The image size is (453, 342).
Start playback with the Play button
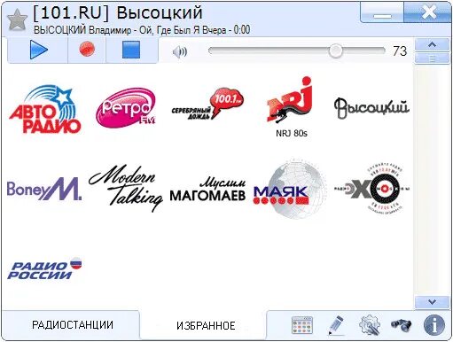(38, 50)
